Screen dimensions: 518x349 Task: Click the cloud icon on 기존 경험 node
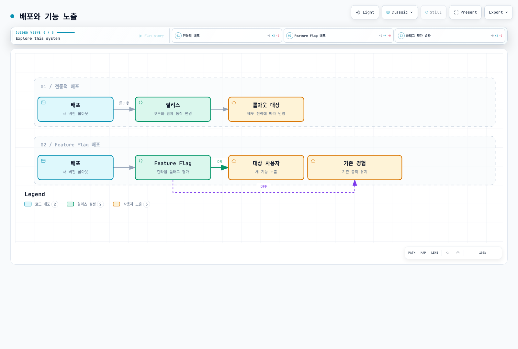313,161
